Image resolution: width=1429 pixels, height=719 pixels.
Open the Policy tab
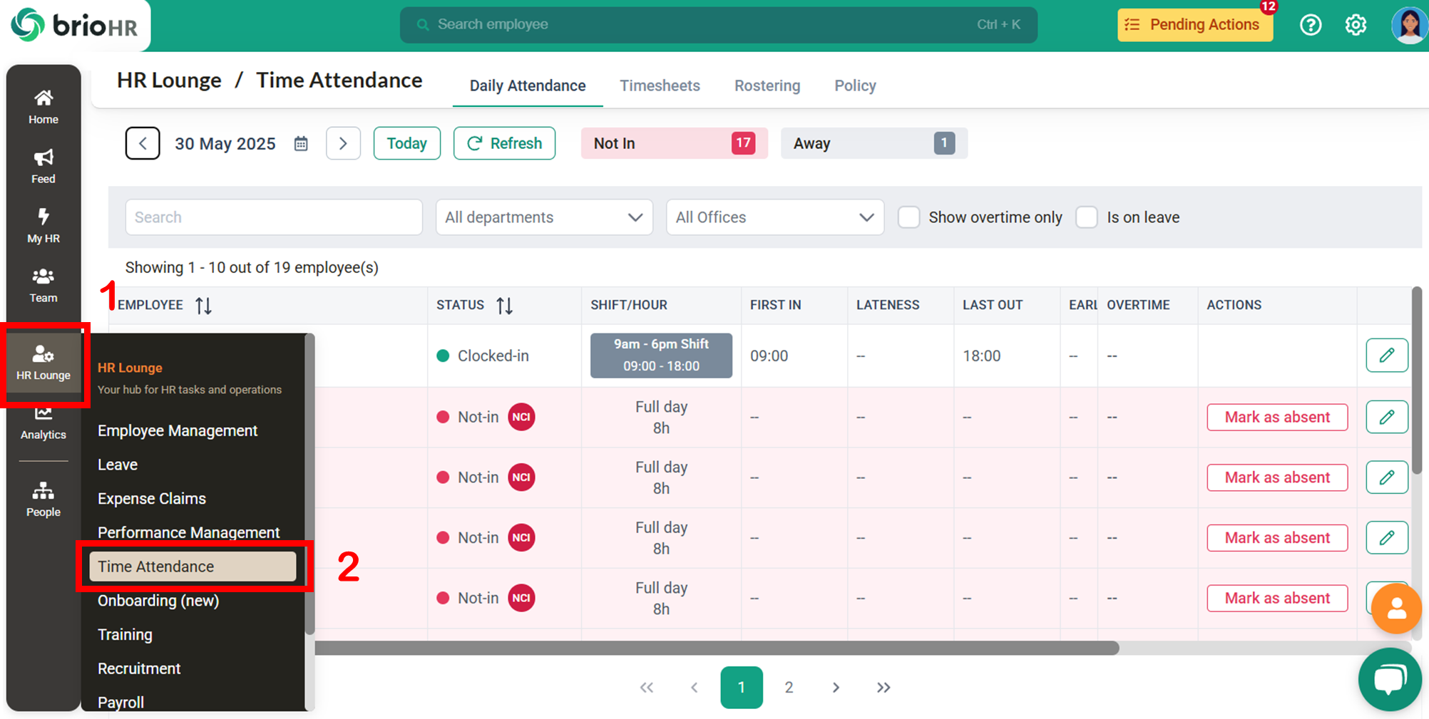[855, 86]
